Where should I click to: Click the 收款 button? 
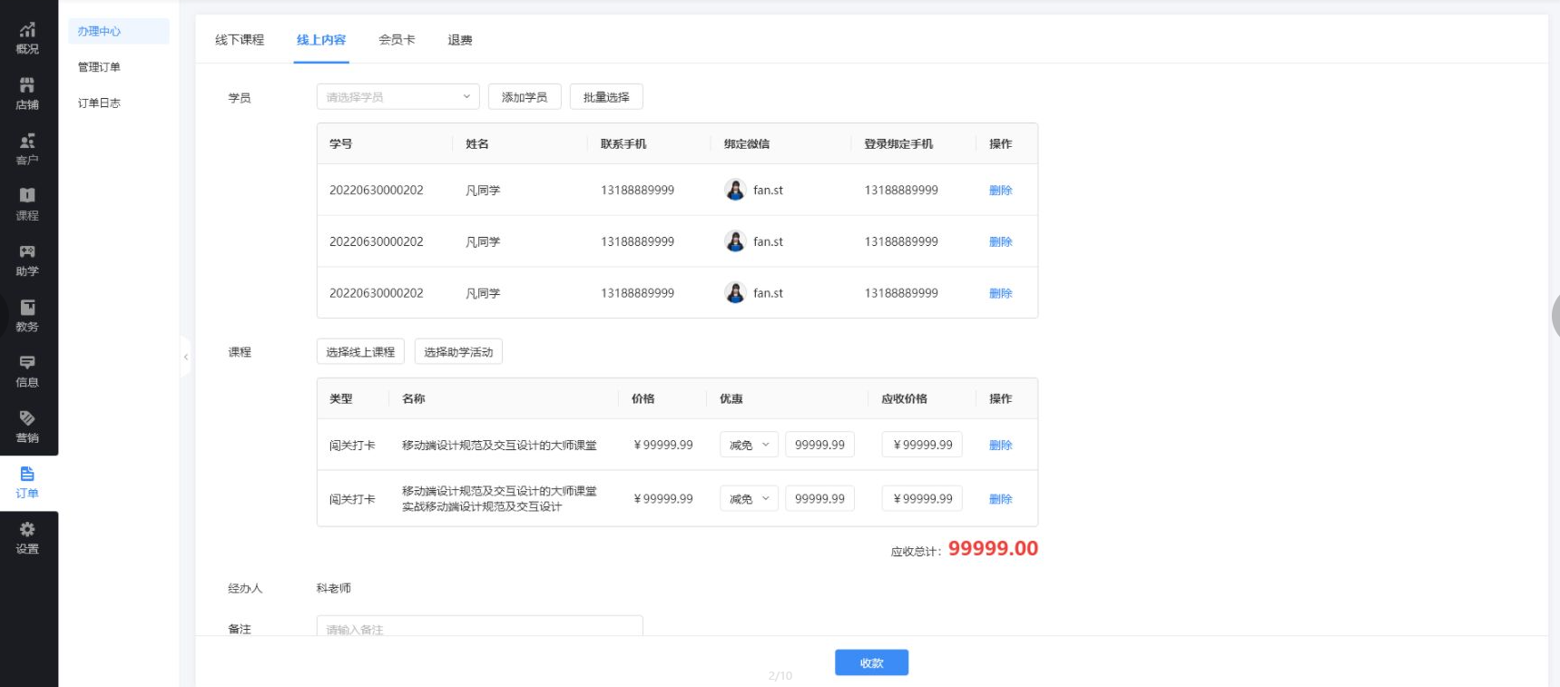[871, 663]
